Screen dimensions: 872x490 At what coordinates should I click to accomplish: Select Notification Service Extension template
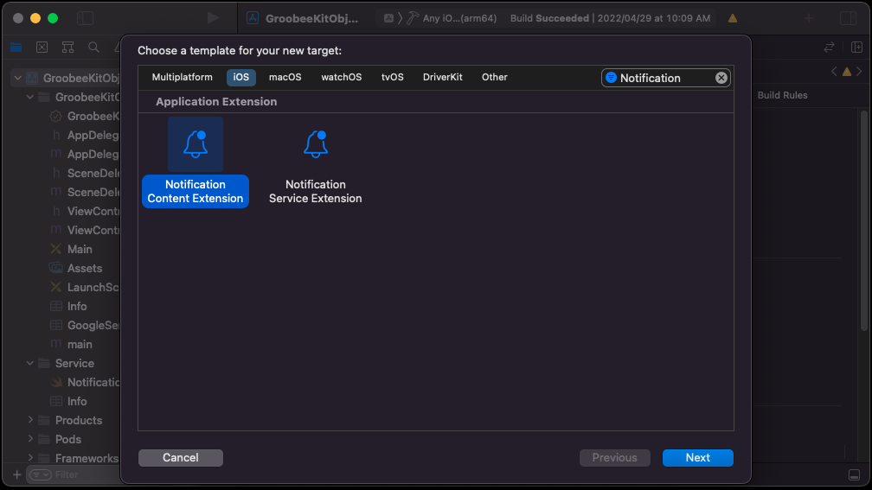coord(315,162)
